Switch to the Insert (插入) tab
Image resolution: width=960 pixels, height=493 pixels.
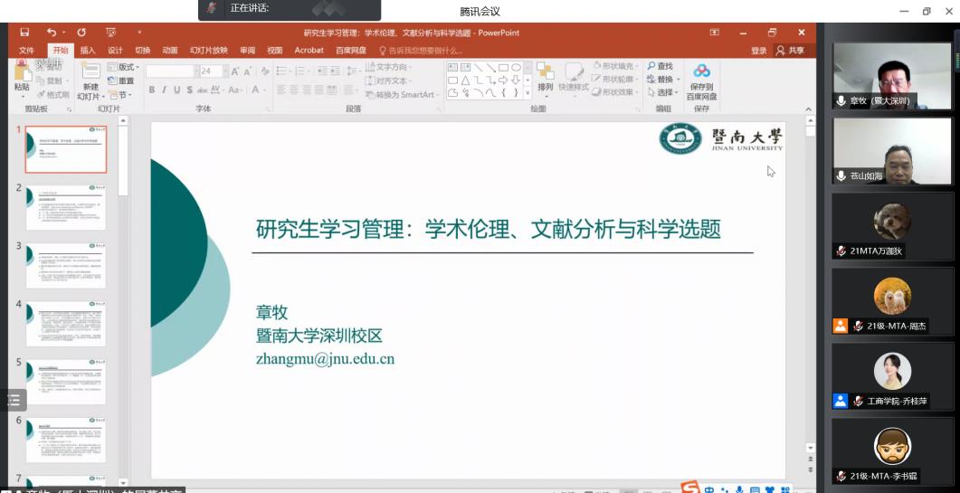88,51
